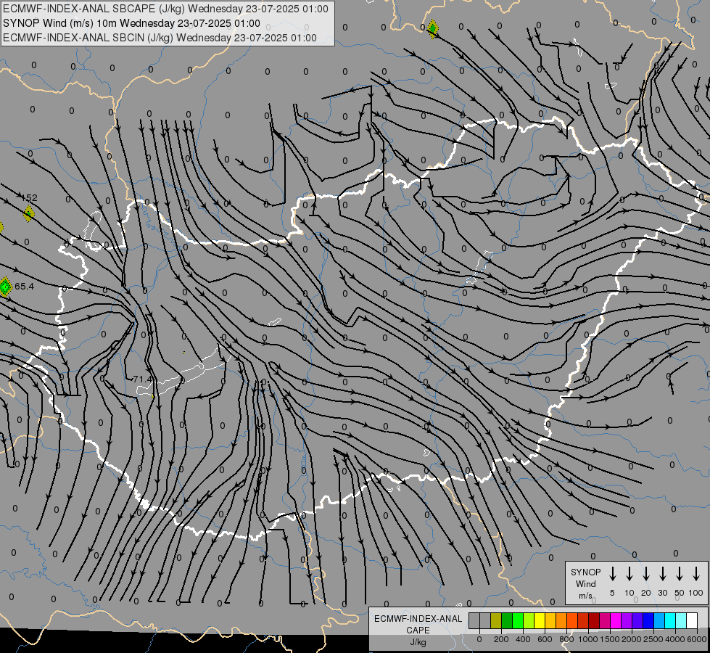Select the green diamond marker at the northern border
This screenshot has width=710, height=653.
[x=432, y=29]
